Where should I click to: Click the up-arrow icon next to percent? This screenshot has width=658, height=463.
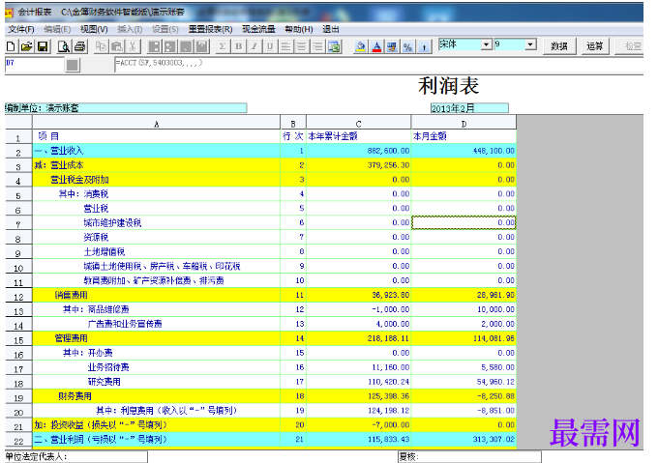(x=424, y=46)
